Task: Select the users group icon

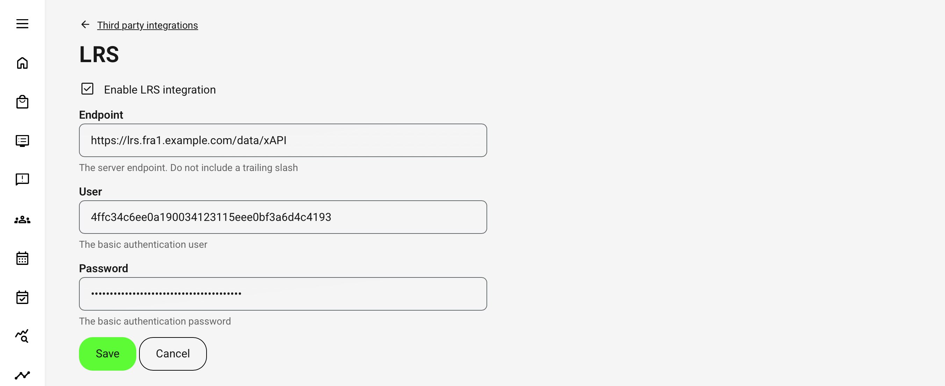Action: click(23, 220)
